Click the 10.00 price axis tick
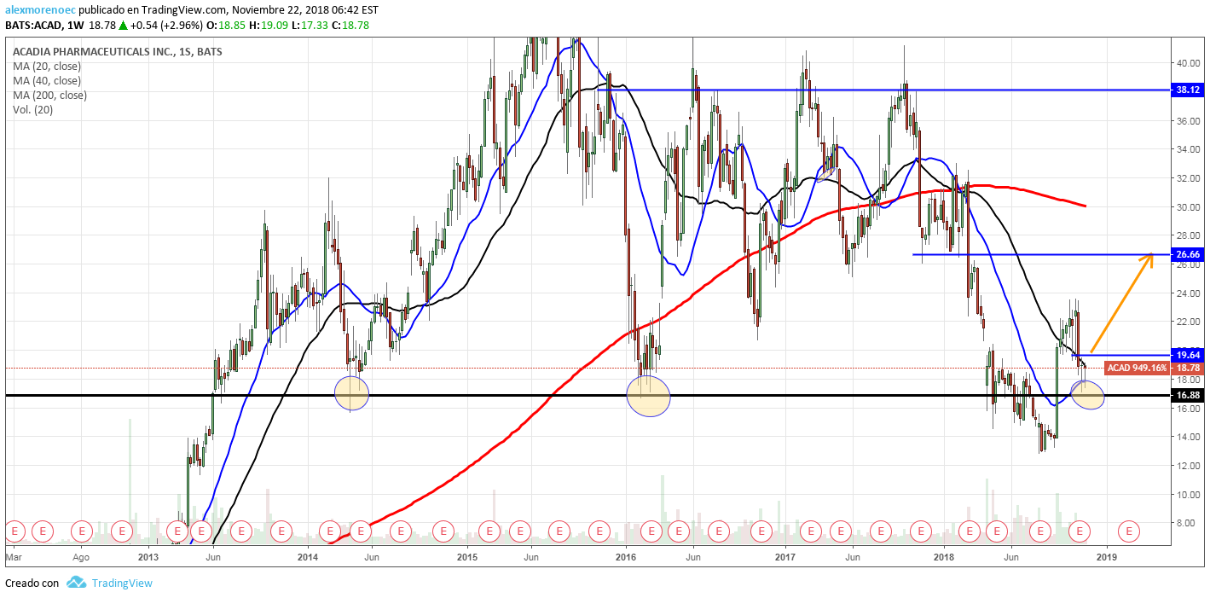Viewport: 1210px width, 598px height. pos(1189,495)
